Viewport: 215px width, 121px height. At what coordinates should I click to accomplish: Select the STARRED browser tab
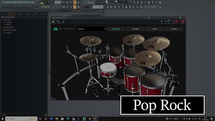tap(43, 14)
